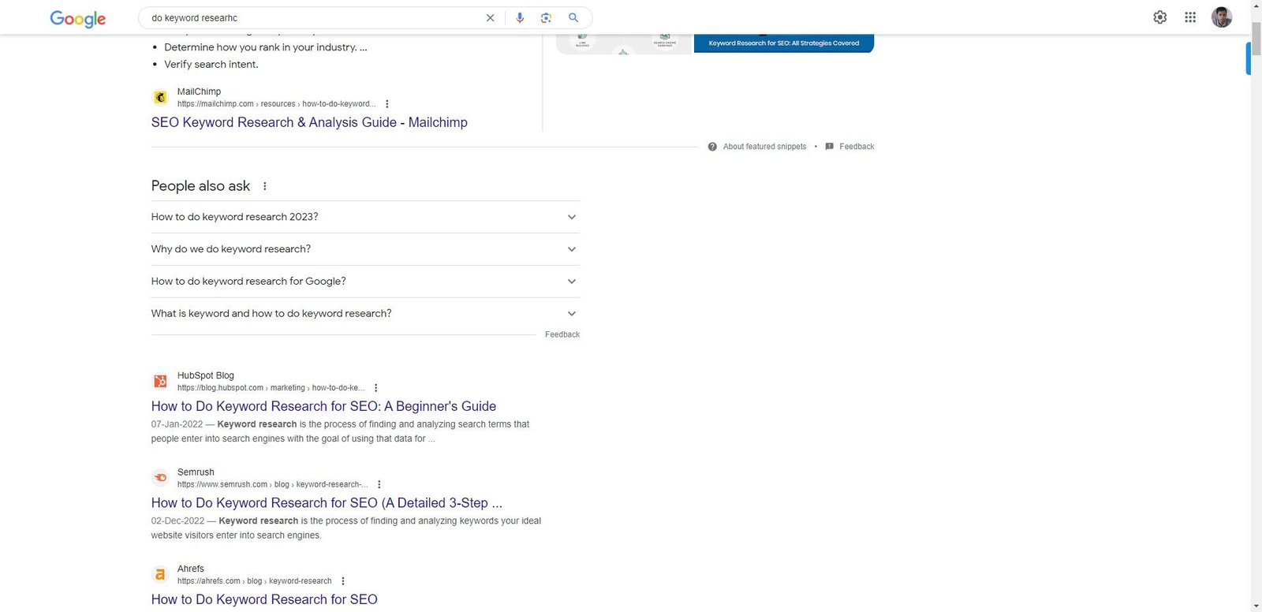1262x612 pixels.
Task: Click Feedback under People also ask
Action: click(x=562, y=334)
